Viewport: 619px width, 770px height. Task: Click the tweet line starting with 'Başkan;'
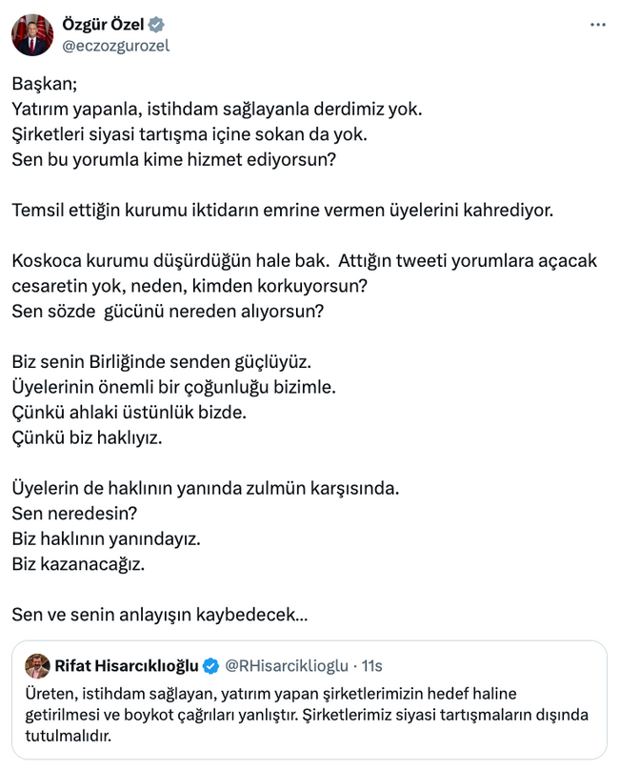coord(48,85)
